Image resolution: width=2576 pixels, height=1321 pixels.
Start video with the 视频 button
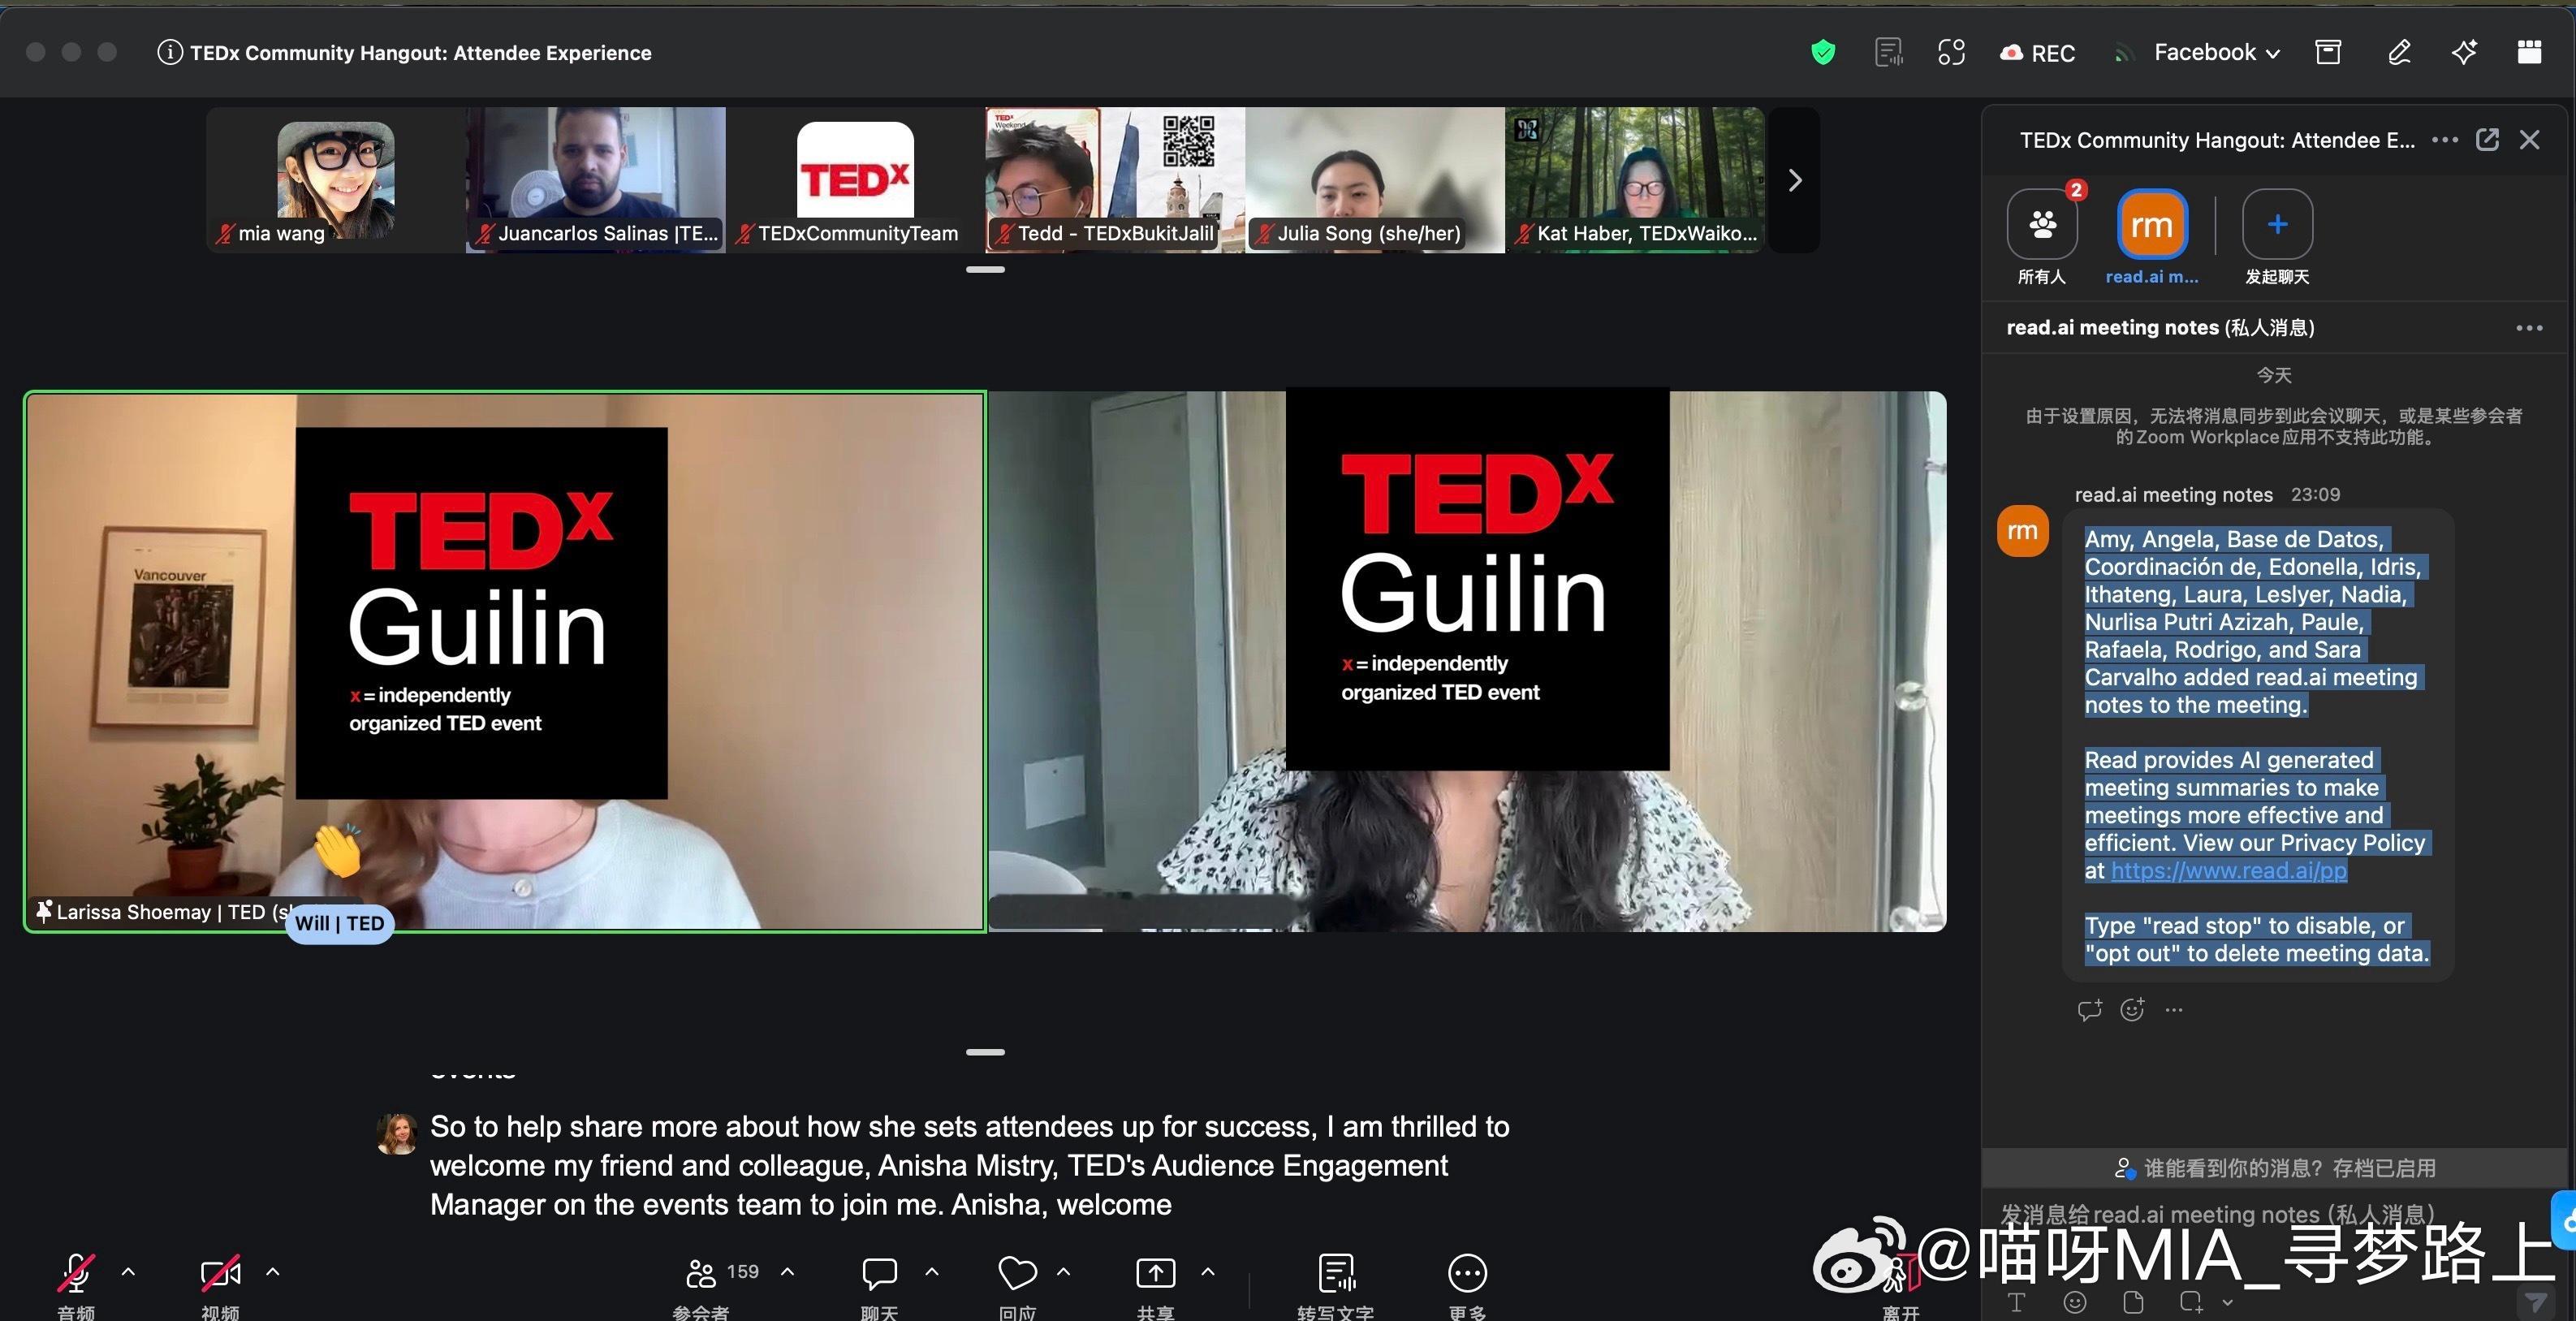point(220,1285)
